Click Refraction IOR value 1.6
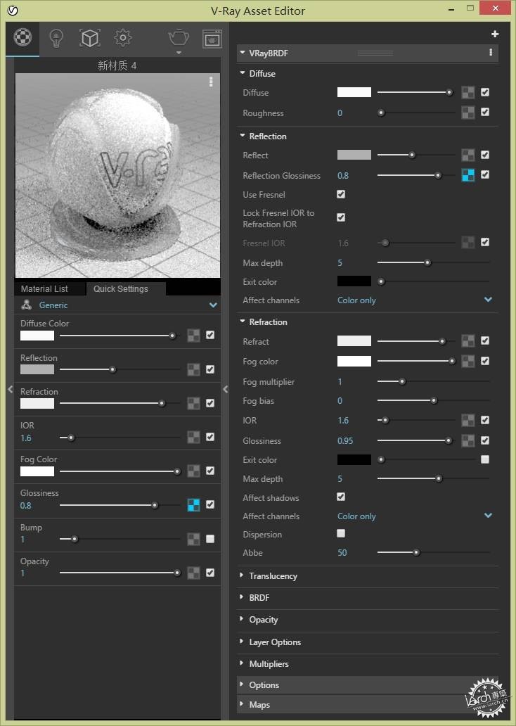The width and height of the screenshot is (516, 726). click(343, 421)
